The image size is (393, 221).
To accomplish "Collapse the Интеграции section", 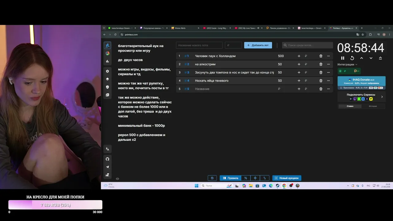I will click(x=347, y=64).
